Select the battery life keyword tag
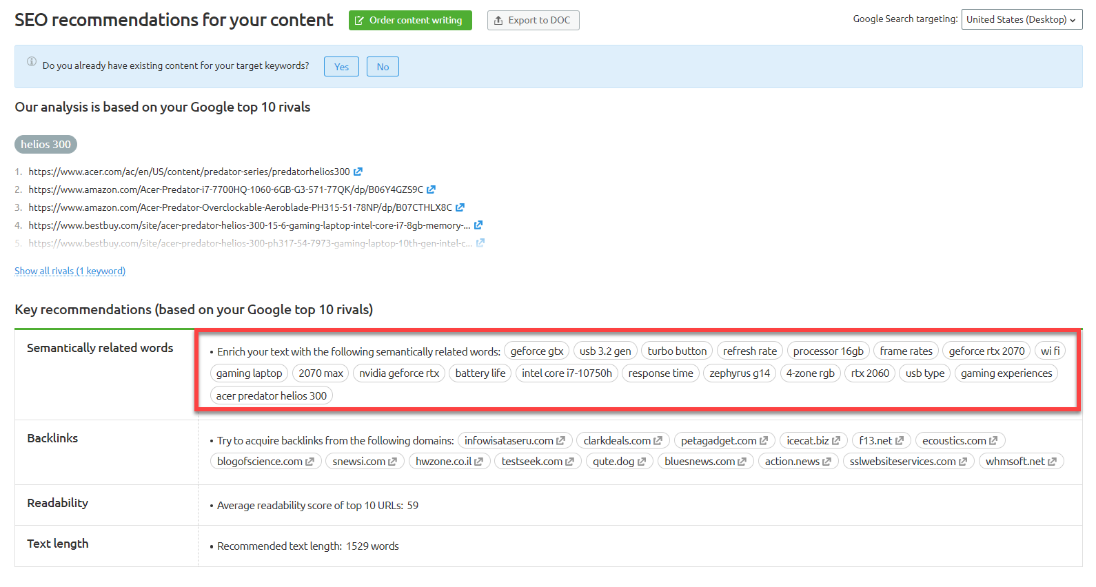Viewport: 1096px width, 587px height. click(x=480, y=373)
